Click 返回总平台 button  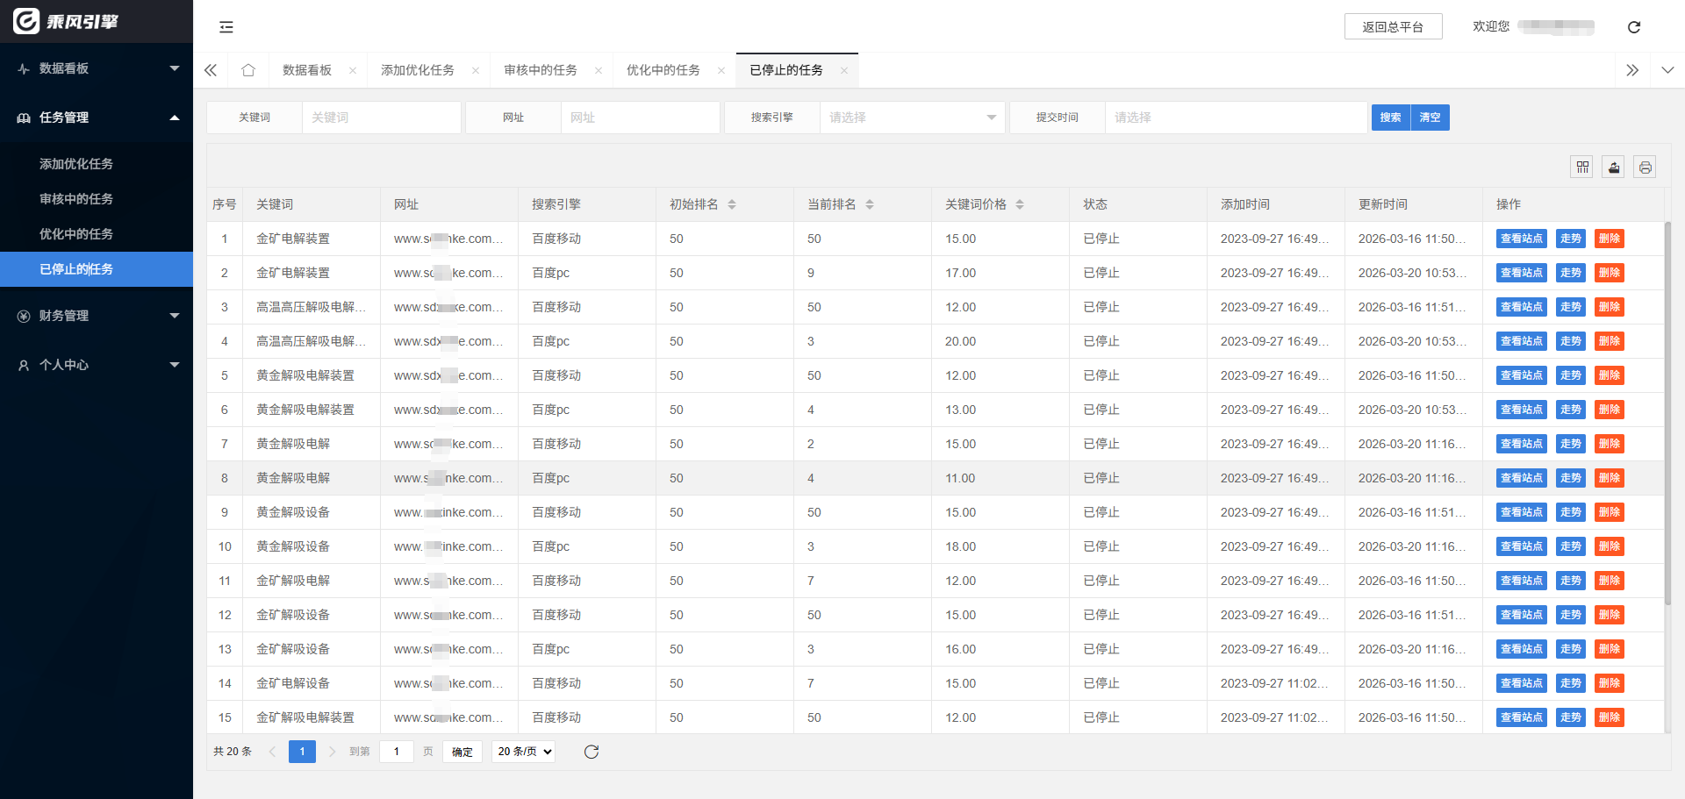click(x=1393, y=27)
